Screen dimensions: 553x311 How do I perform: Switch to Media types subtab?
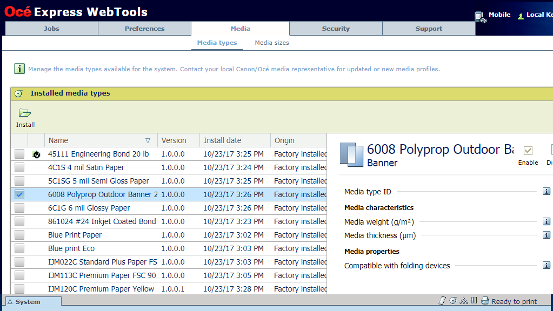pos(217,43)
